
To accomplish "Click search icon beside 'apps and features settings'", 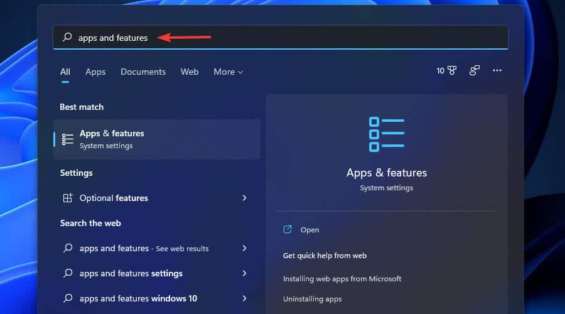I will [68, 273].
